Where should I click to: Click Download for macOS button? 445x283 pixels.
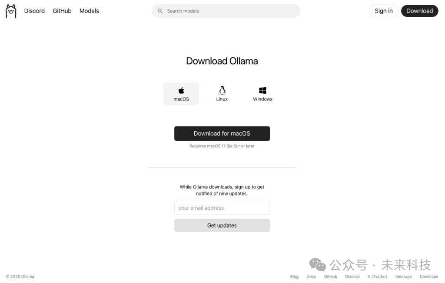[222, 133]
